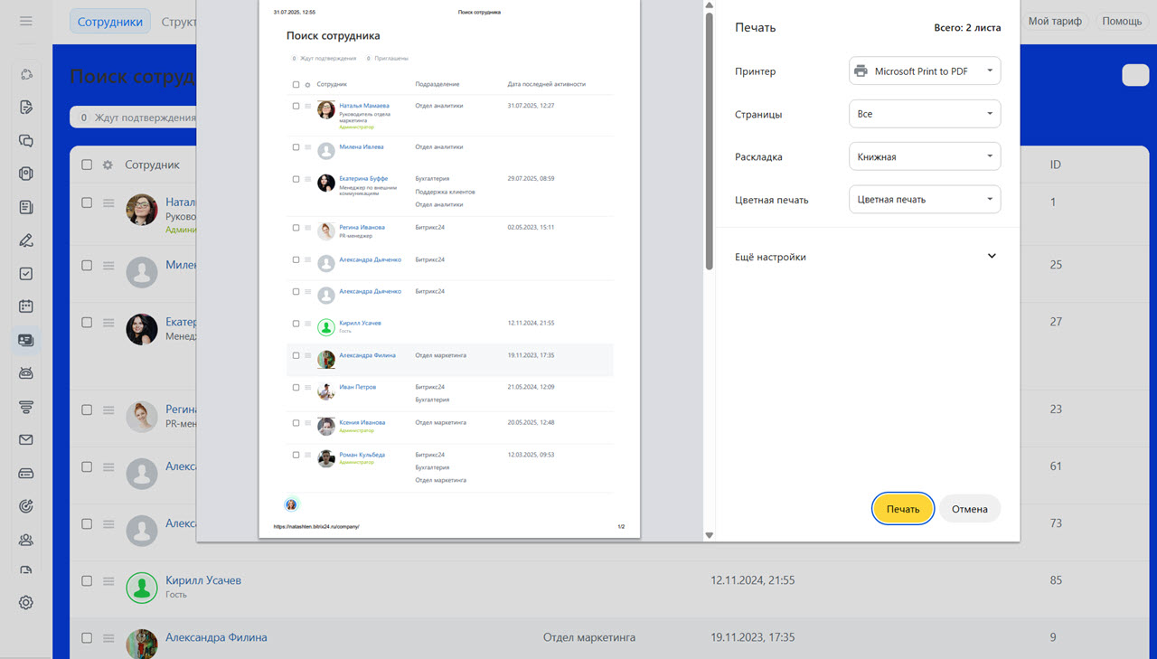
Task: Open the Цветная печать dropdown
Action: pos(925,199)
